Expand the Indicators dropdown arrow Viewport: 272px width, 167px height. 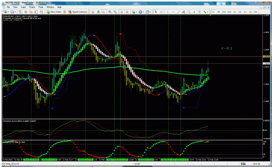tap(136, 12)
